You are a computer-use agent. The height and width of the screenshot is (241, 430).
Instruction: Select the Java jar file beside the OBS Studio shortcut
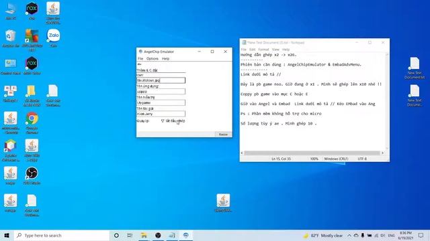(x=11, y=175)
